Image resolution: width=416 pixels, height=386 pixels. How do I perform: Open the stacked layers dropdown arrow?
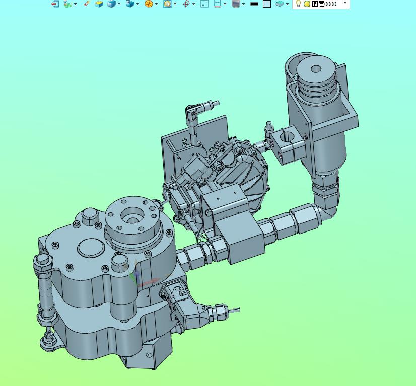288,4
